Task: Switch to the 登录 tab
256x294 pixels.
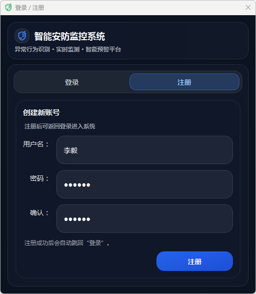Action: pyautogui.click(x=72, y=82)
